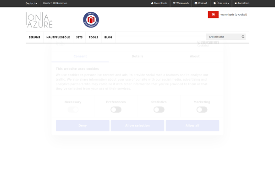Screen dimensions: 275x172
Task: Click the Allow all button
Action: pos(192,126)
